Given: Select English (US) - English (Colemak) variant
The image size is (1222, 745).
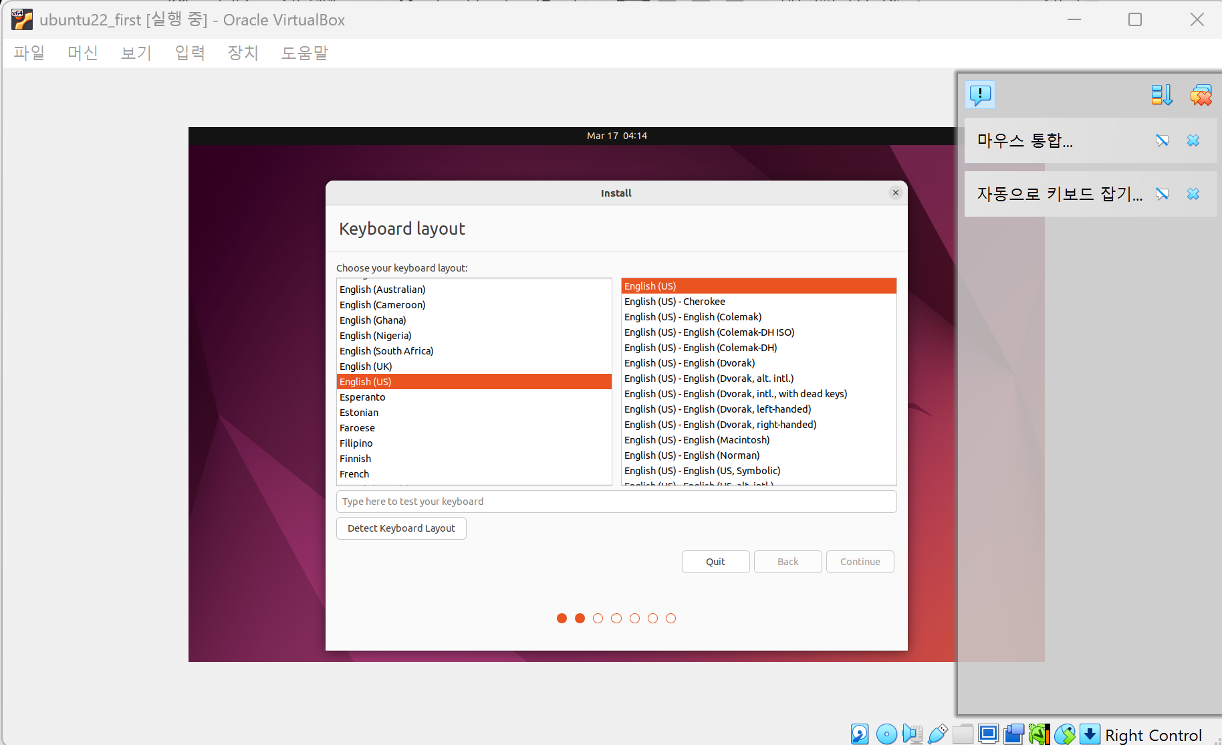Looking at the screenshot, I should (759, 317).
